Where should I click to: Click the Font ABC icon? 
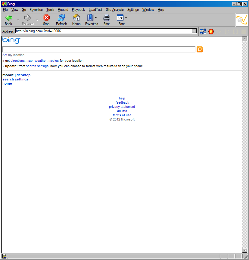[120, 17]
